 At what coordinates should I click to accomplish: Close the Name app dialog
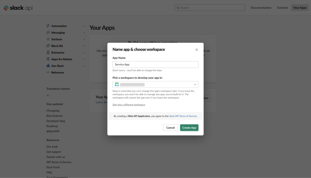197,50
